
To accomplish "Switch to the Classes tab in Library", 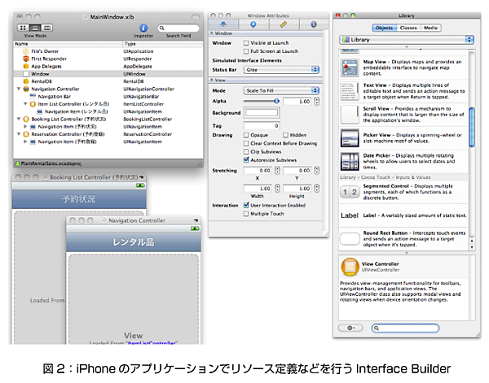I will click(x=409, y=28).
